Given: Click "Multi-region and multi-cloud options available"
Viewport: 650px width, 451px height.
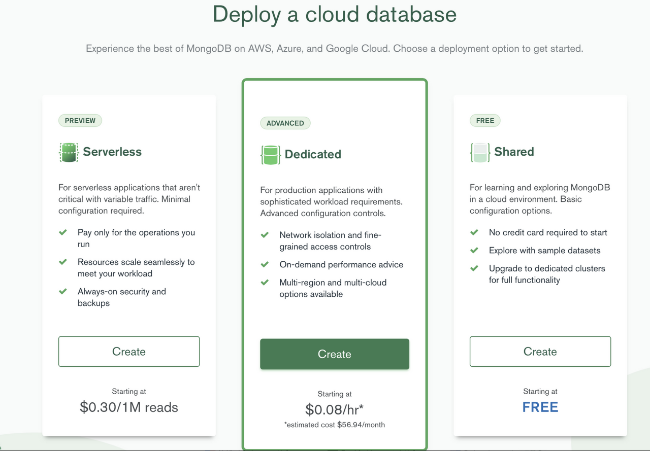Looking at the screenshot, I should [333, 288].
